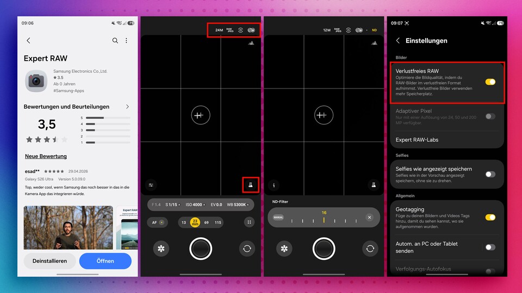Switch camera on the ND-Filter screen
Viewport: 522px width, 293px height.
point(370,249)
